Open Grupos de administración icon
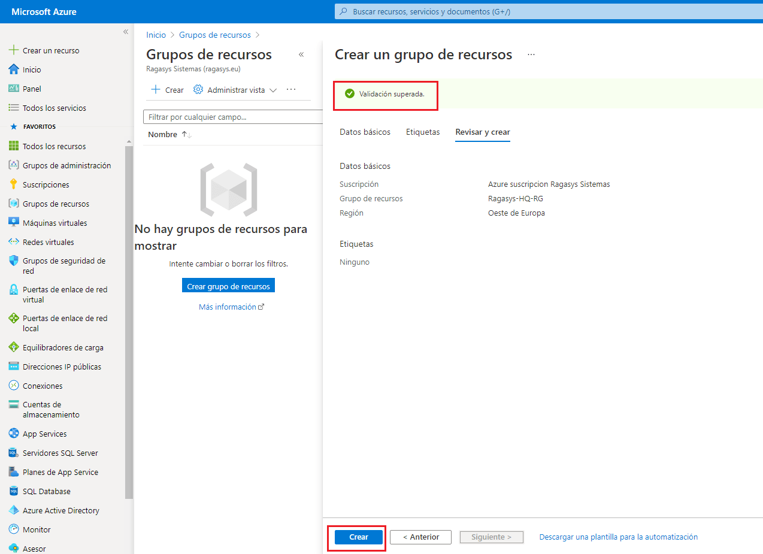 coord(14,165)
